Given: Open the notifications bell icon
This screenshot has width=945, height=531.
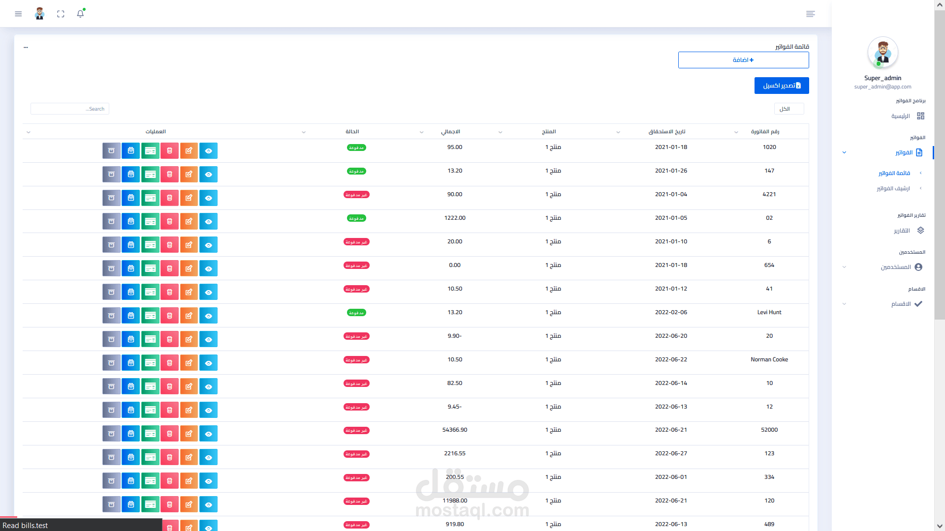Looking at the screenshot, I should (80, 14).
